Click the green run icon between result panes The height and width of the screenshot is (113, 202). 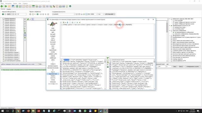(x=108, y=58)
